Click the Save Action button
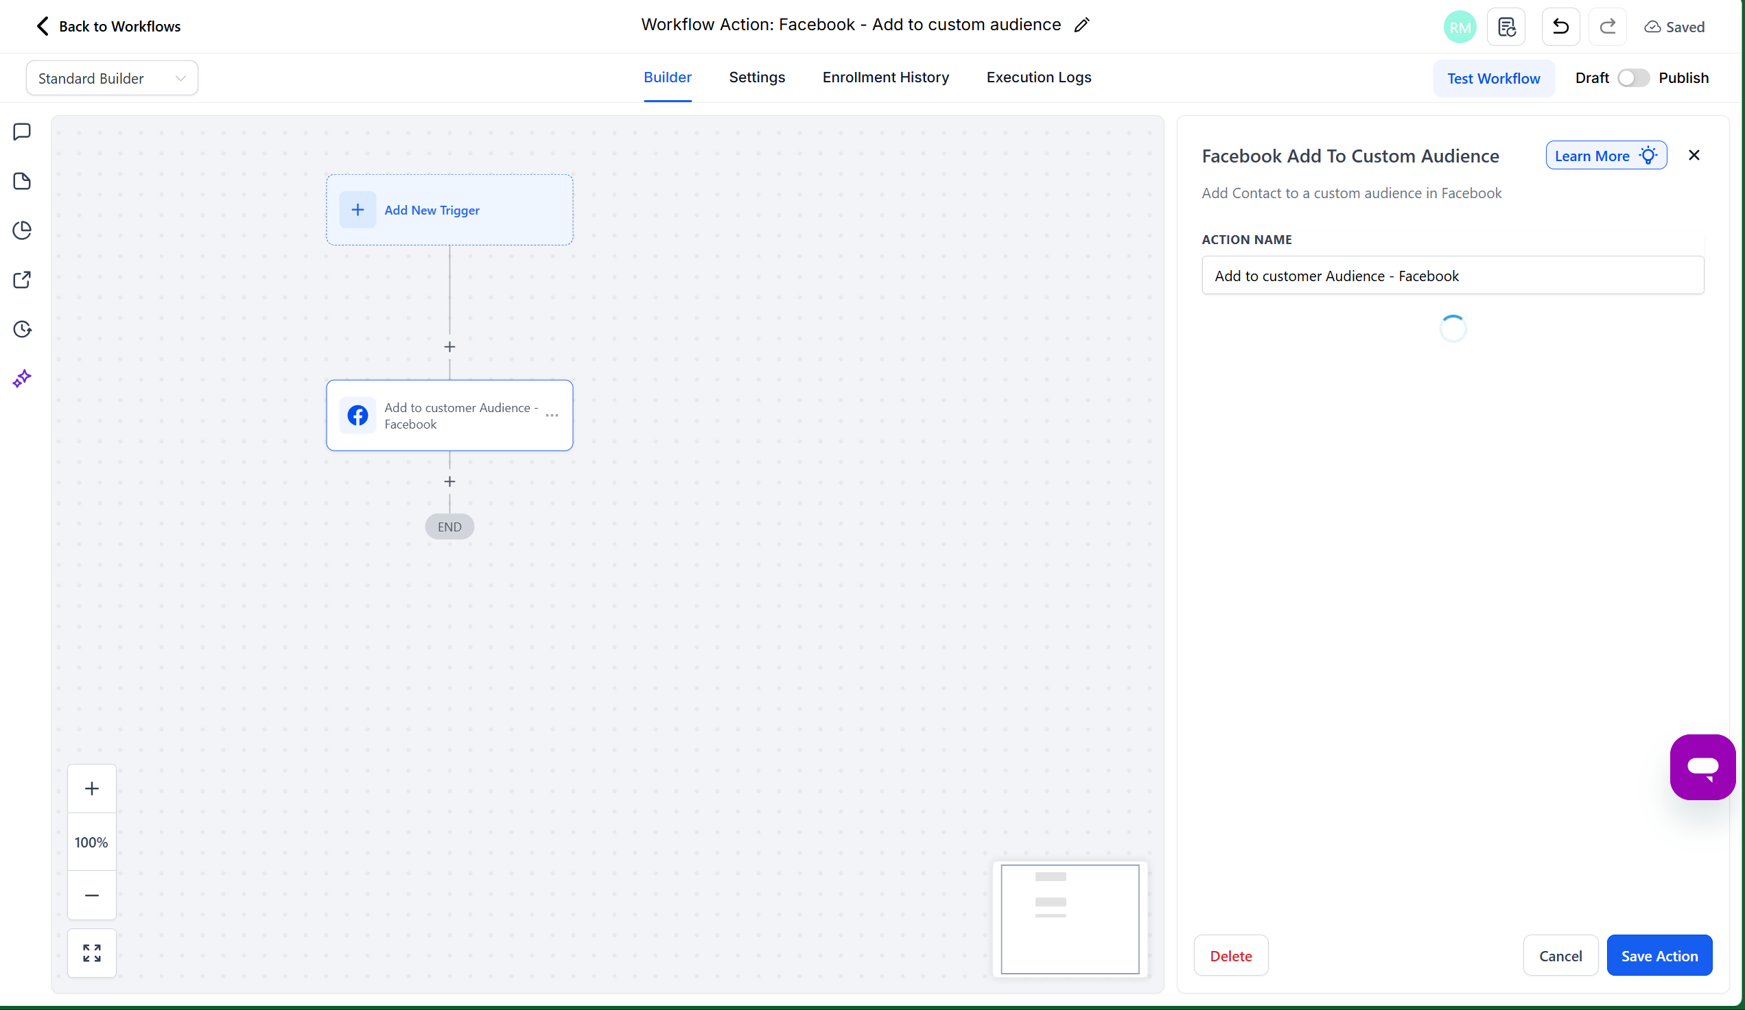The image size is (1745, 1010). tap(1660, 955)
